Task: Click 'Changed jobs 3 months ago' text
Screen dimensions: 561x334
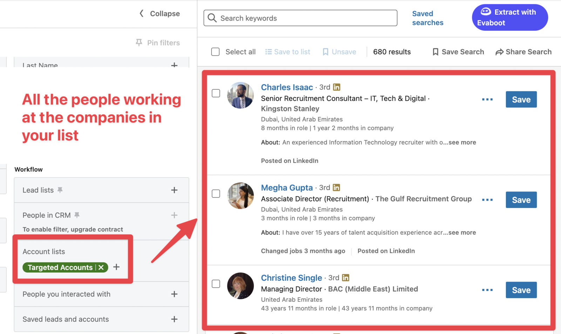Action: point(303,251)
